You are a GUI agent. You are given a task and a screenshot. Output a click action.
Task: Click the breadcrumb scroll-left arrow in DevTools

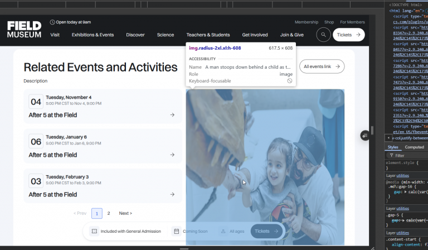[388, 138]
